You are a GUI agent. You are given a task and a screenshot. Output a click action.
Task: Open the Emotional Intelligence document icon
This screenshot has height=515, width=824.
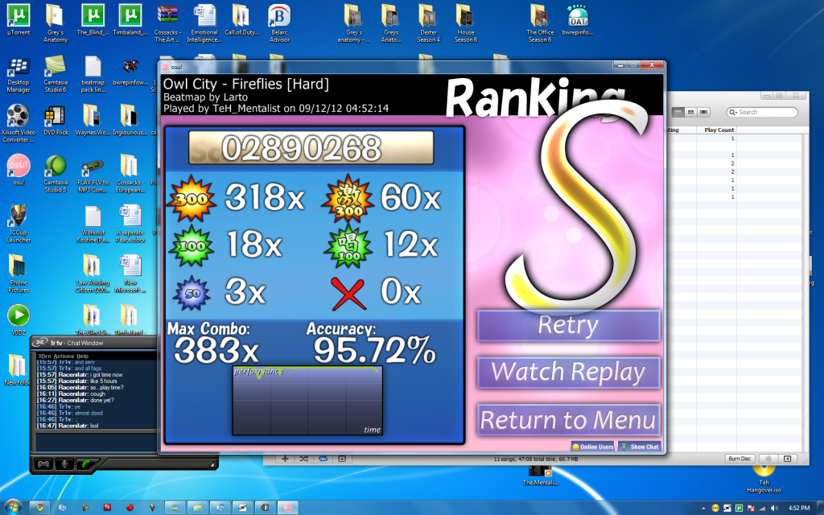(204, 24)
